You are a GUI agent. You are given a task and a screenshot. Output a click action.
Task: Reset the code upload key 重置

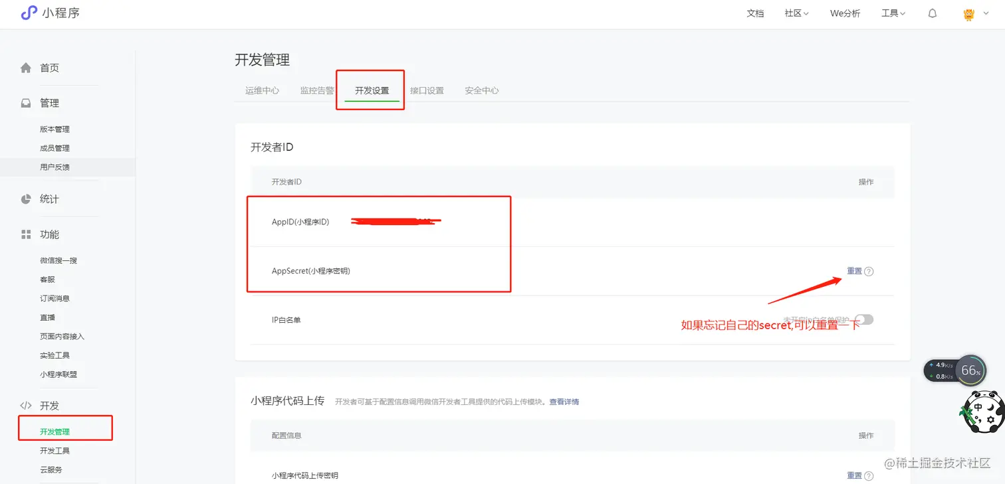(854, 476)
